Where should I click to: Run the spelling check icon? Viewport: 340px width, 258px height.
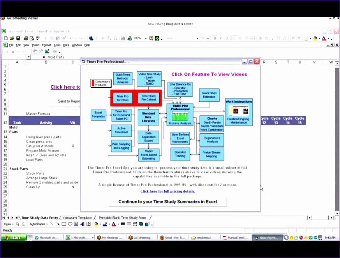point(38,39)
